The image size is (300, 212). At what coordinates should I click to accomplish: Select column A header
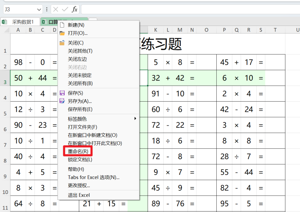click(18, 30)
